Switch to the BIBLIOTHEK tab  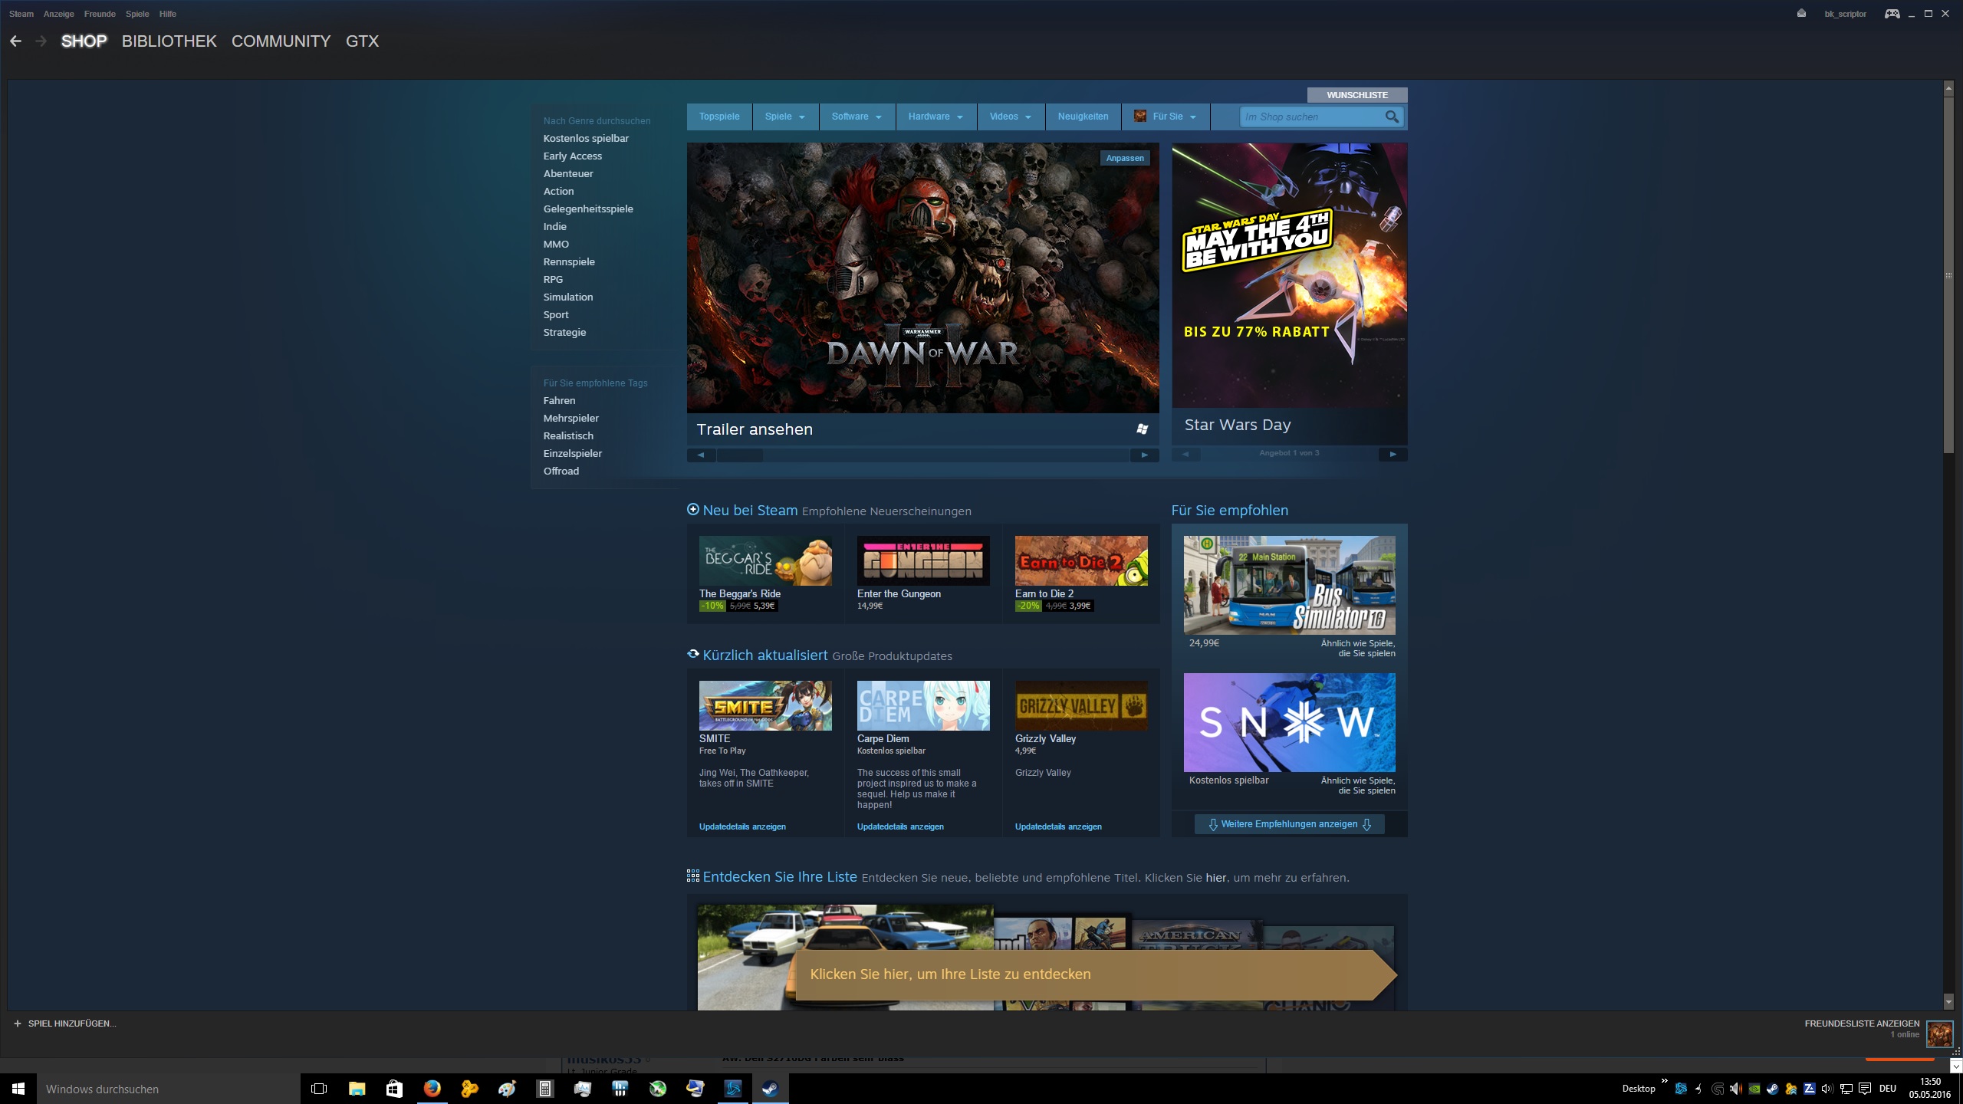pos(169,41)
